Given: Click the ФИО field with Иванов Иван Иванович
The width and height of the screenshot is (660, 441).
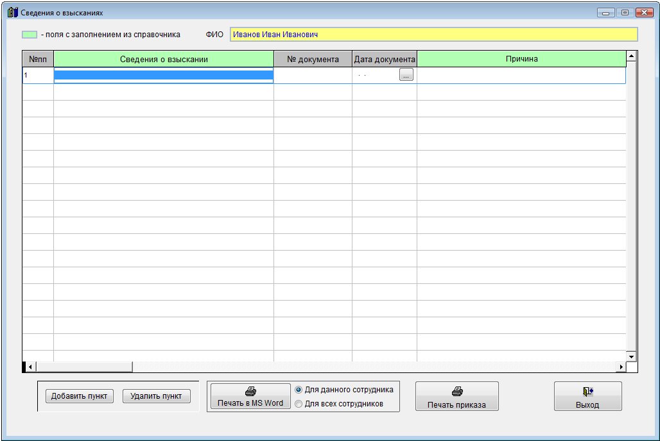Looking at the screenshot, I should [434, 35].
